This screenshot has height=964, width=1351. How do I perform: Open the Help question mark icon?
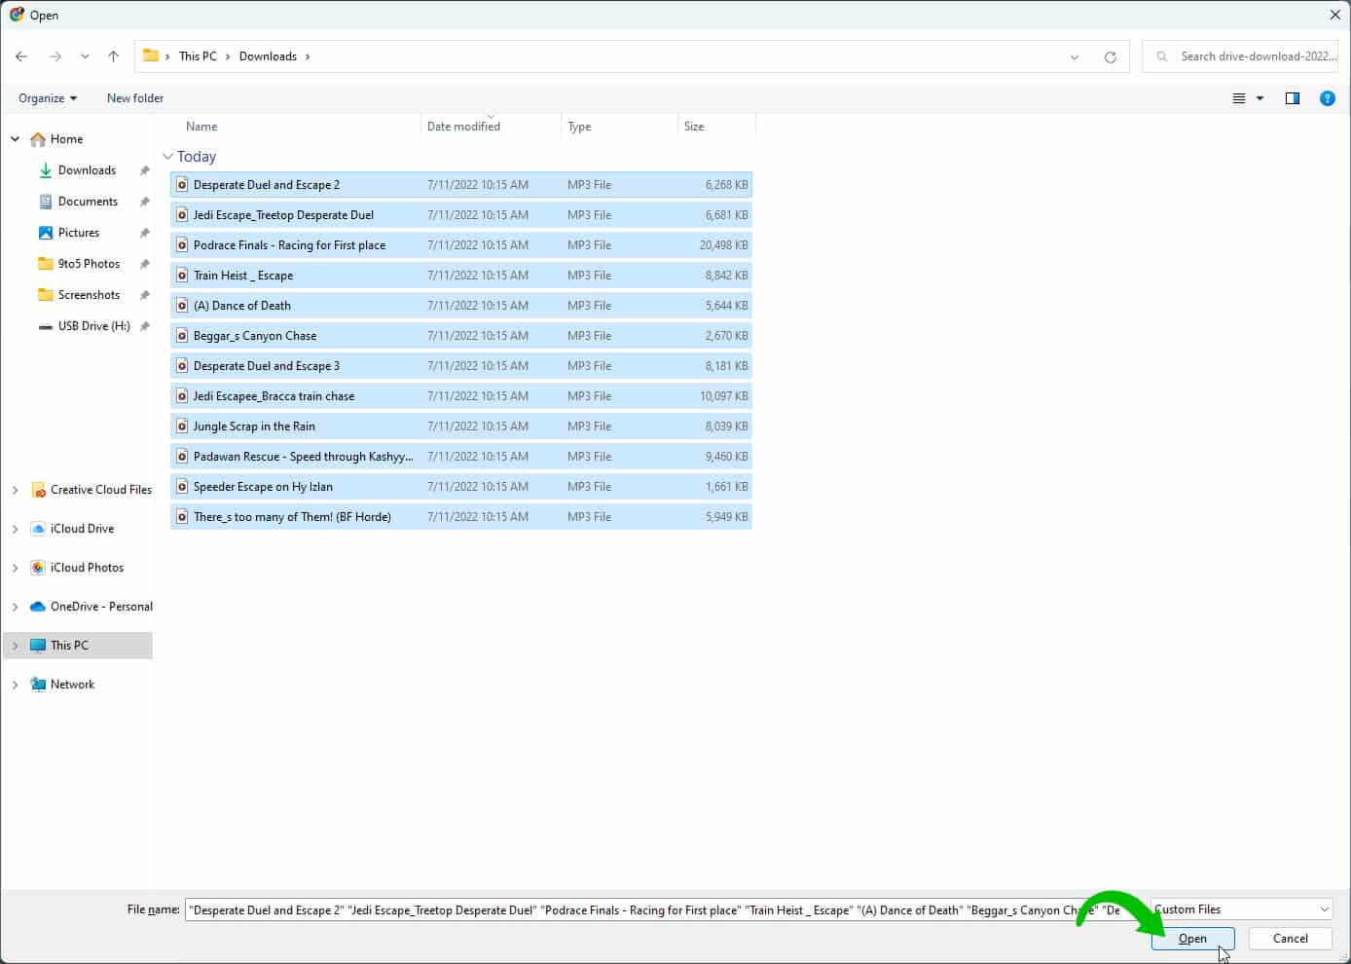point(1328,97)
